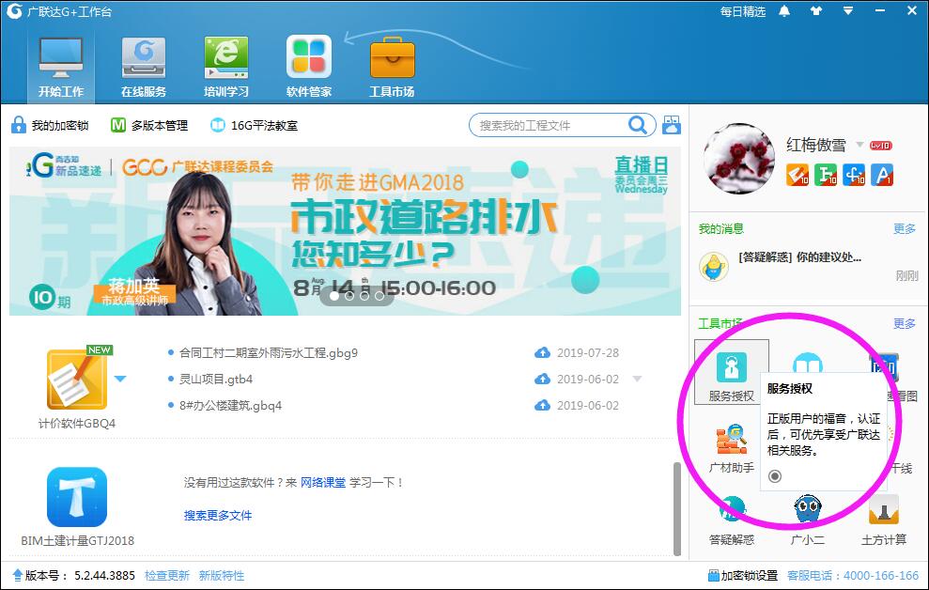This screenshot has width=929, height=590.
Task: Click the magnifier search icon
Action: coord(638,124)
